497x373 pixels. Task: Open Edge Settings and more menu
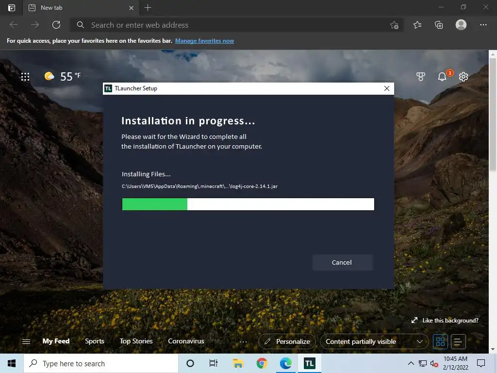(483, 25)
